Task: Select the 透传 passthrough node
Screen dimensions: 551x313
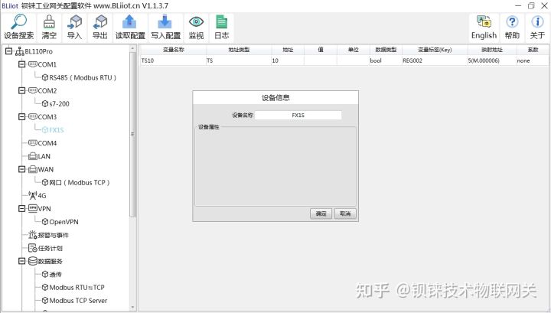Action: 52,275
